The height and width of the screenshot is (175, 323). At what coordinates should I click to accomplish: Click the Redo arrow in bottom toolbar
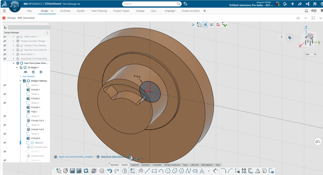pyautogui.click(x=116, y=171)
